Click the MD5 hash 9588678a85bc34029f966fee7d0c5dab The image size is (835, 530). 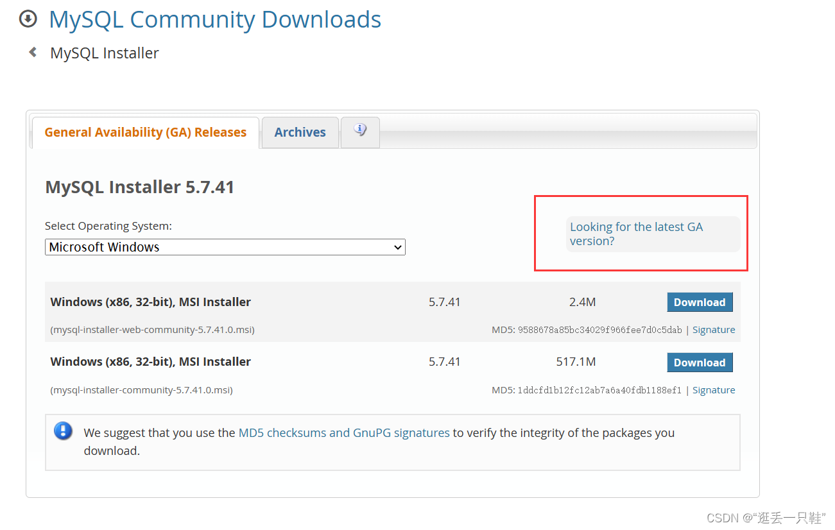coord(599,330)
